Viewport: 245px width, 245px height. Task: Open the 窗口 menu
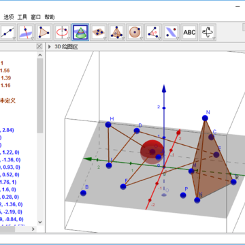click(x=36, y=17)
